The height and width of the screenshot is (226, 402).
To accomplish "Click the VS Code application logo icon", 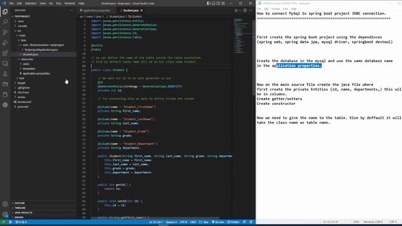I will pos(4,3).
